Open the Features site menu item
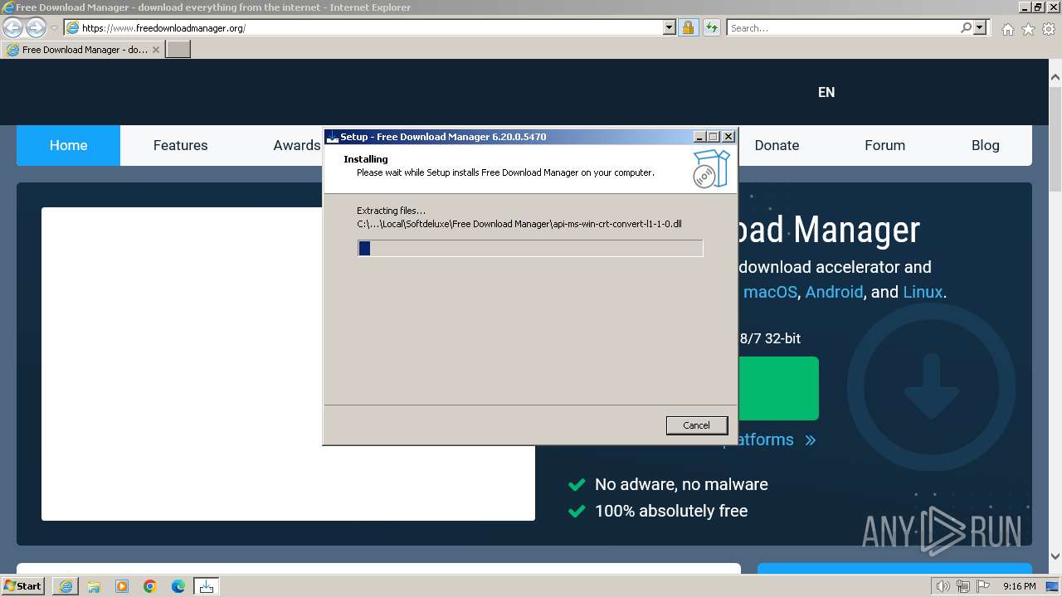Screen dimensions: 1062x597 point(180,145)
